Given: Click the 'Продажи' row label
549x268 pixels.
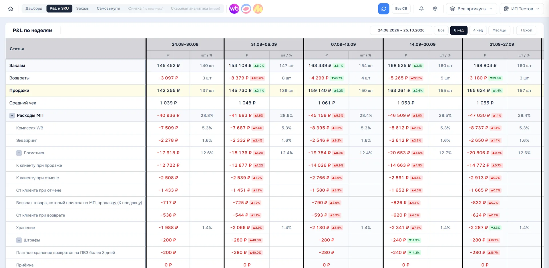Looking at the screenshot, I should click(x=19, y=91).
